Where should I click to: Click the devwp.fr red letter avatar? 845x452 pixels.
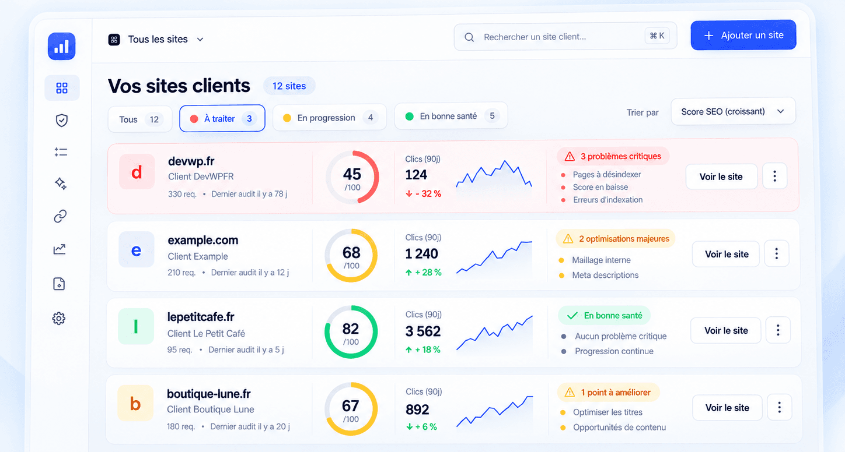137,172
